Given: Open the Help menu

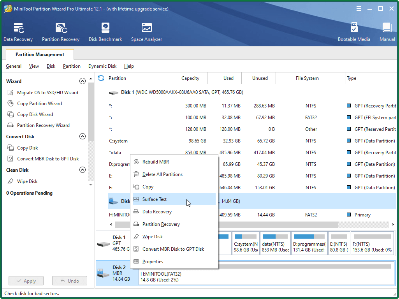Looking at the screenshot, I should 129,66.
